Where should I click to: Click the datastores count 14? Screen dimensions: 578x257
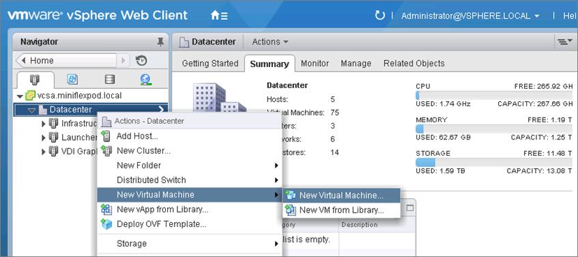(x=334, y=152)
